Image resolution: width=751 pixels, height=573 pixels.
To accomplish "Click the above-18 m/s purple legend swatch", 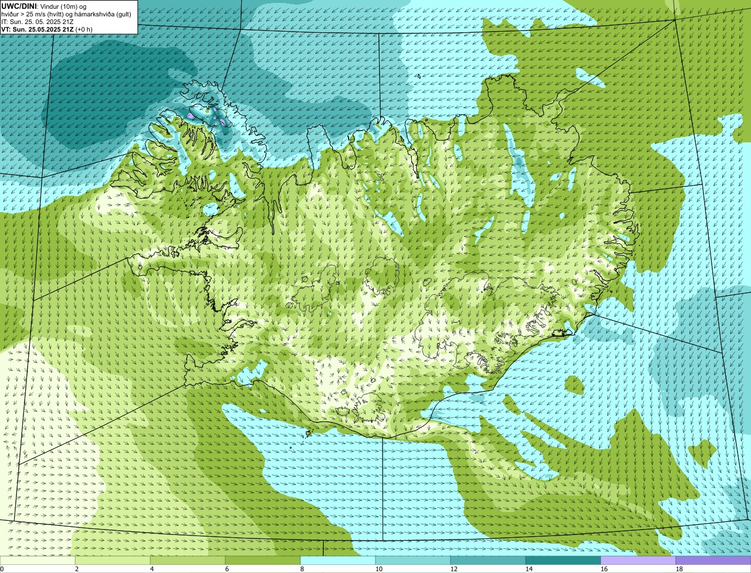I will coord(713,560).
